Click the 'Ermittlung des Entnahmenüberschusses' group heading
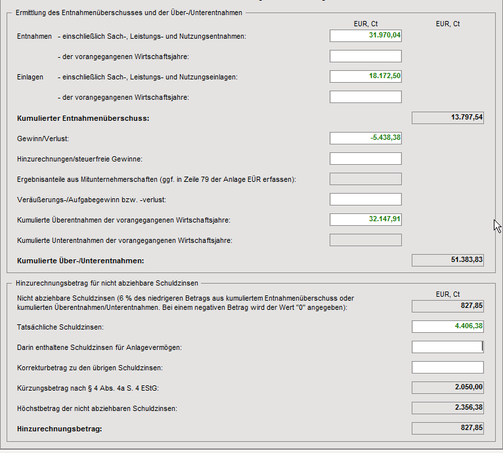503x453 pixels. click(128, 12)
